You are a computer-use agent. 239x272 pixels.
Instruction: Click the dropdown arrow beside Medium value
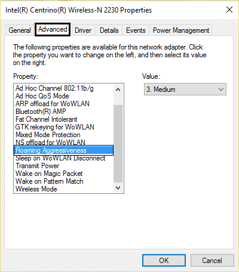tap(221, 89)
